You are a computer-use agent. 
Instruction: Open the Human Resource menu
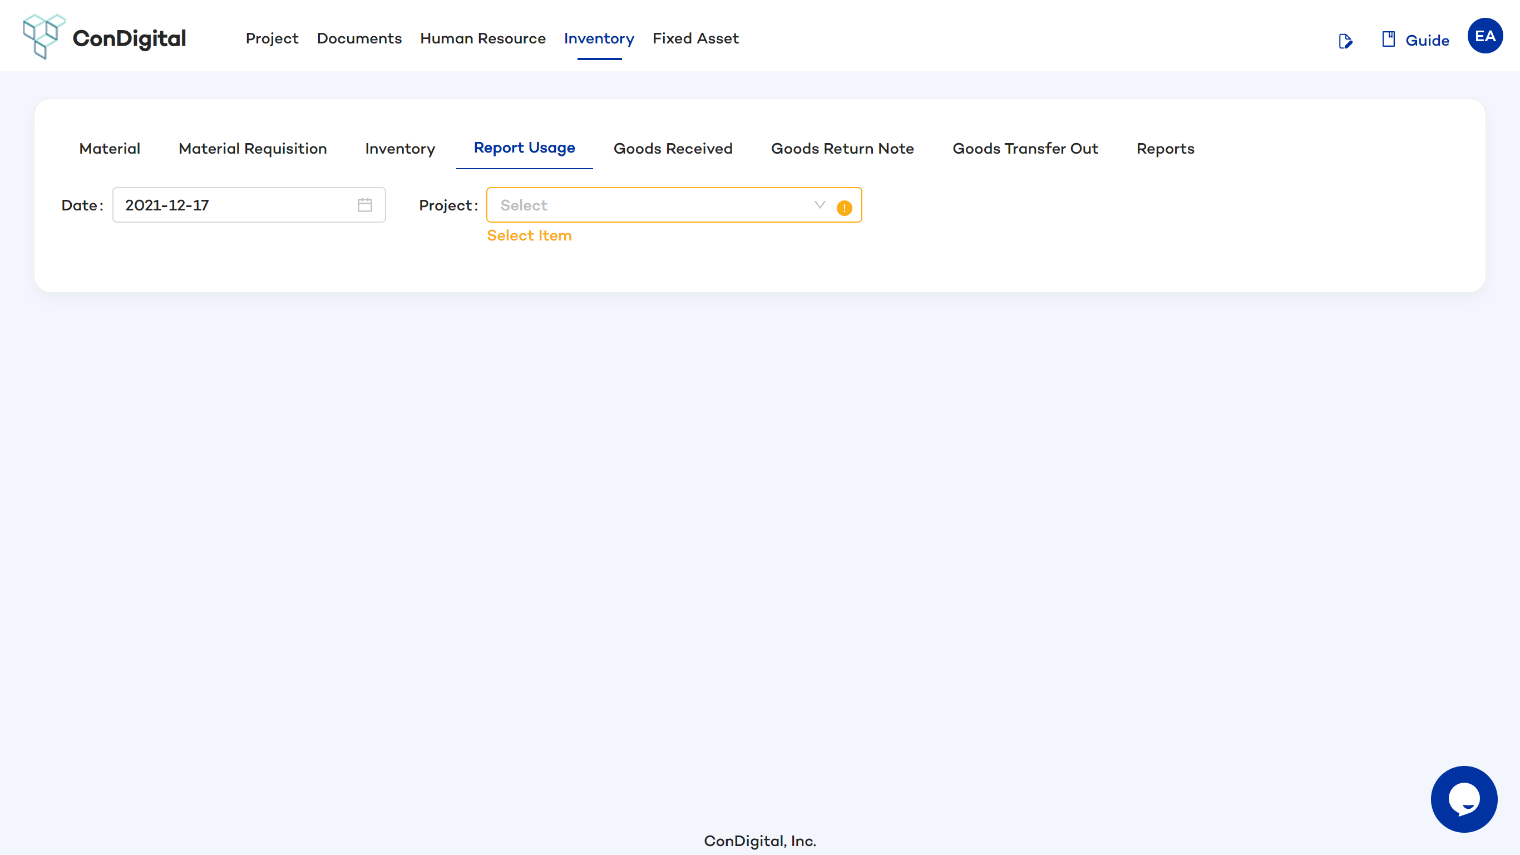tap(483, 38)
